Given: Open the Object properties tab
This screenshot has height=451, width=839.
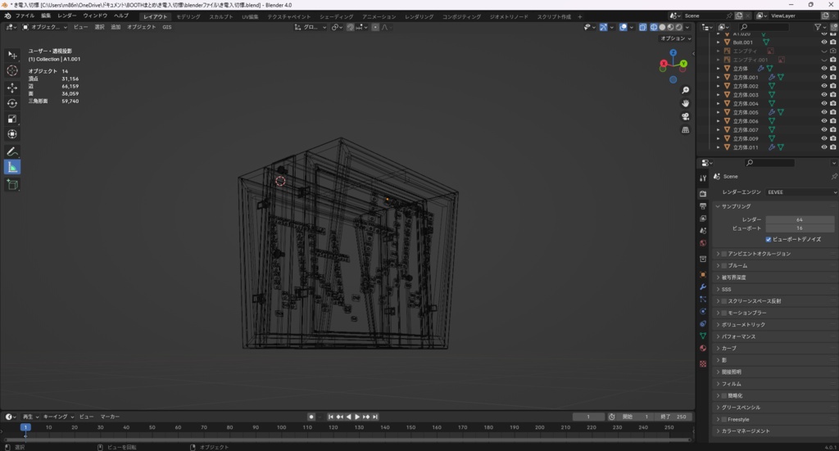Looking at the screenshot, I should [x=703, y=275].
